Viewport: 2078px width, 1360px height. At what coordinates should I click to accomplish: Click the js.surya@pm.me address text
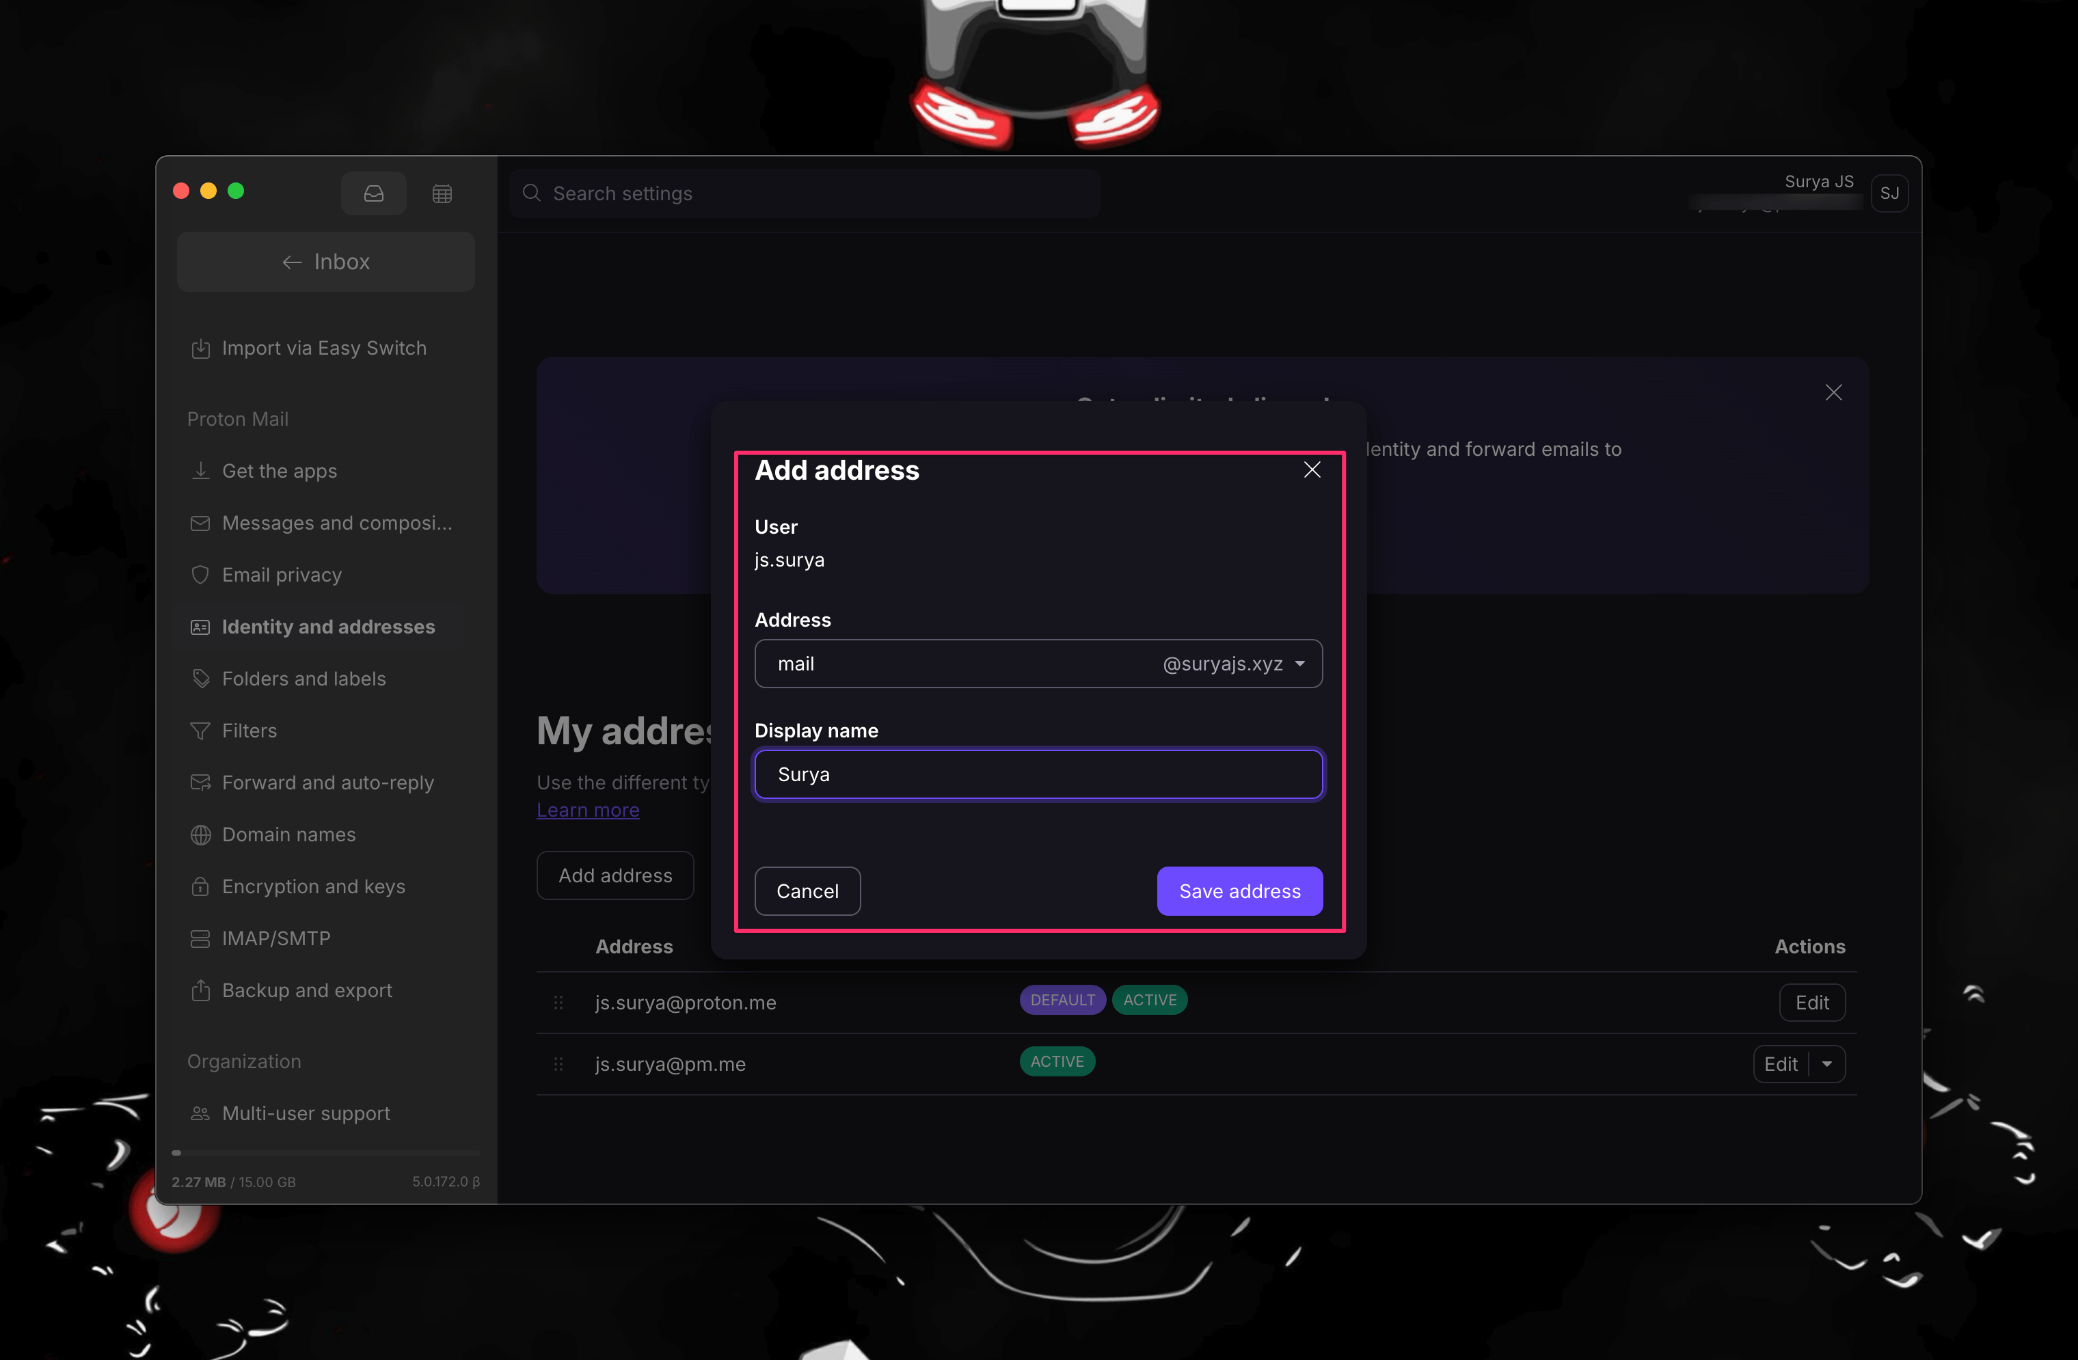coord(671,1064)
